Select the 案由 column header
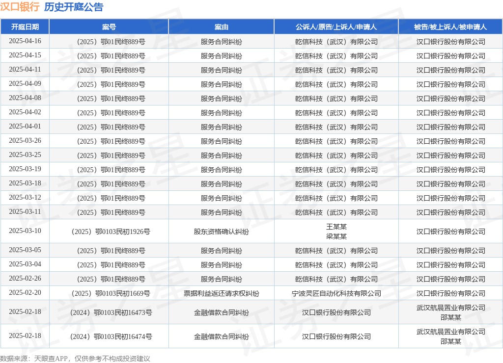Image resolution: width=503 pixels, height=363 pixels. [222, 27]
